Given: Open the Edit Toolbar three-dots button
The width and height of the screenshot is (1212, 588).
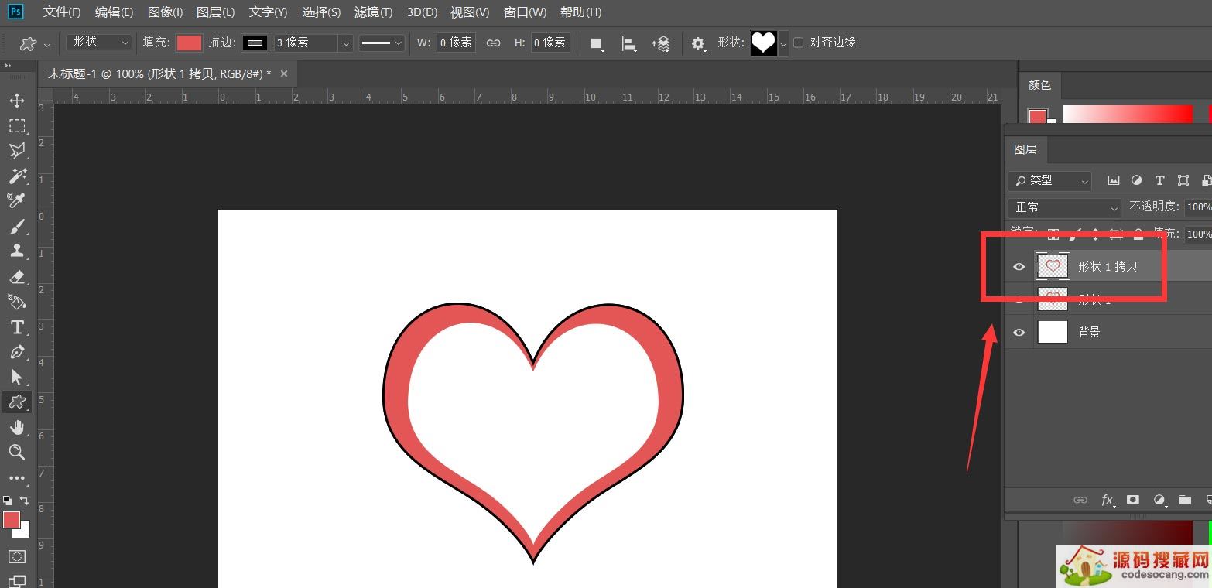Looking at the screenshot, I should (x=17, y=478).
